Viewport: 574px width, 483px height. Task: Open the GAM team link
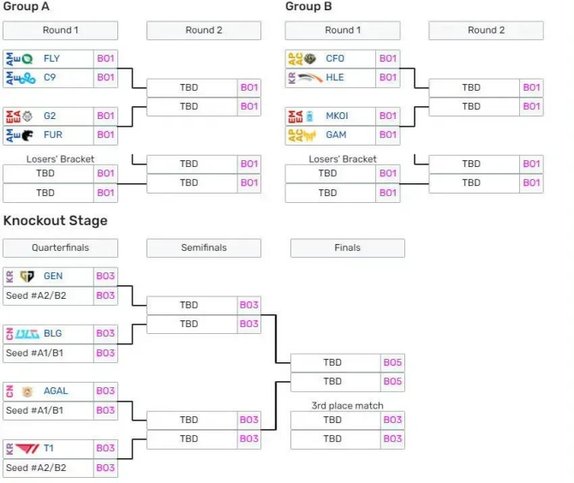tap(336, 135)
